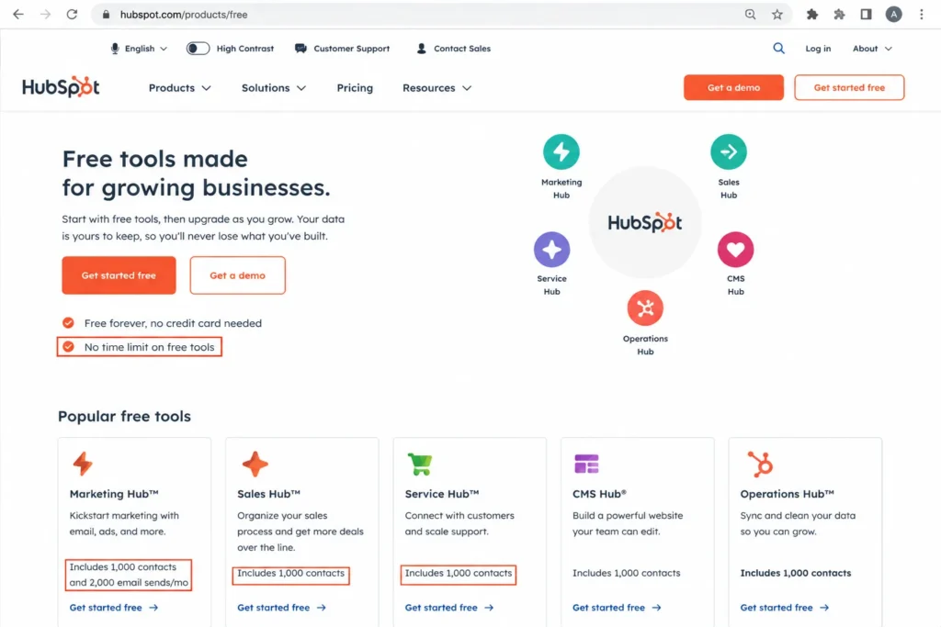Reload the page with the refresh icon
Image resolution: width=941 pixels, height=627 pixels.
click(72, 15)
